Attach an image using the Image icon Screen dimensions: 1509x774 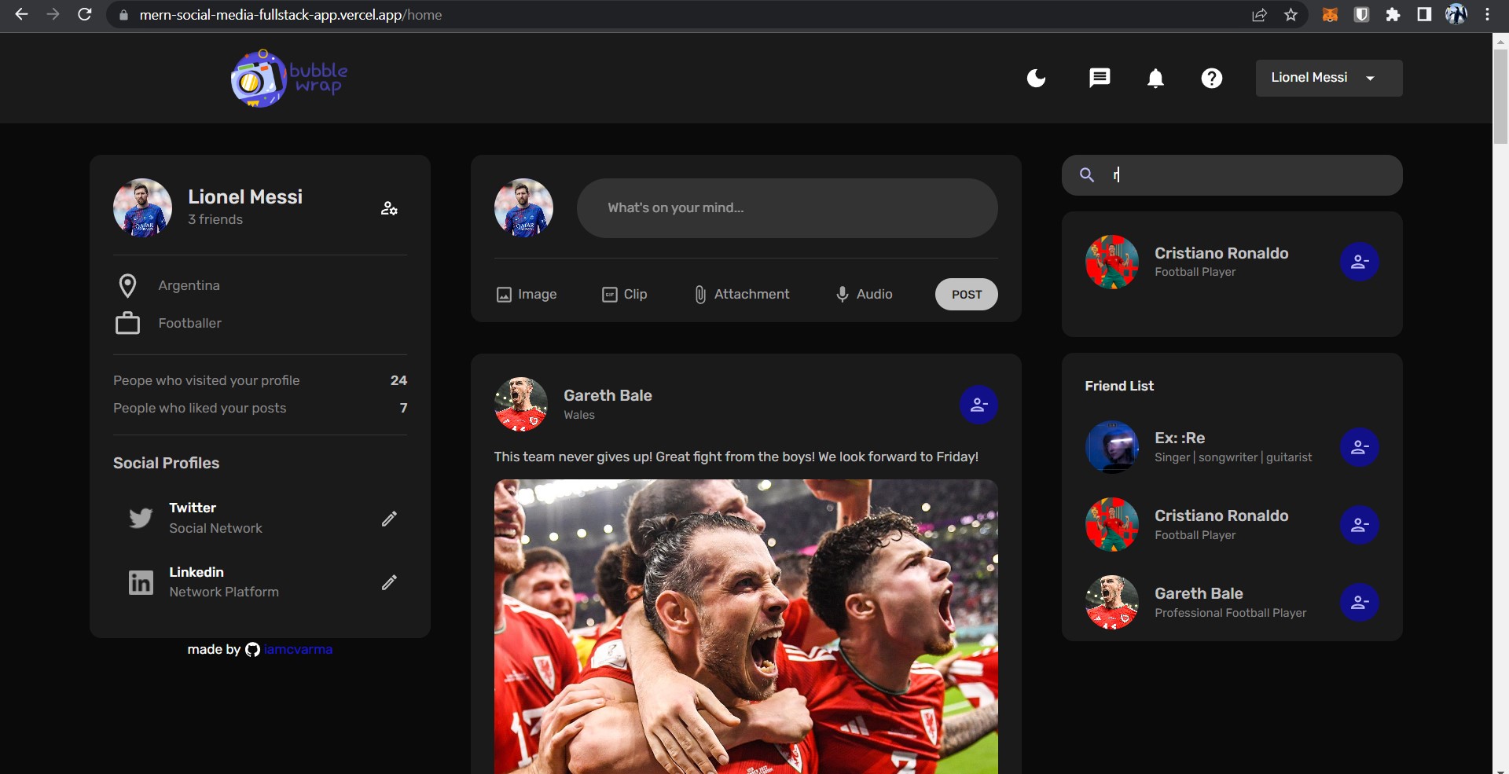(x=526, y=294)
